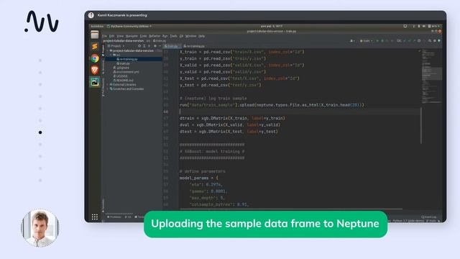Open the Window menu

(190, 36)
